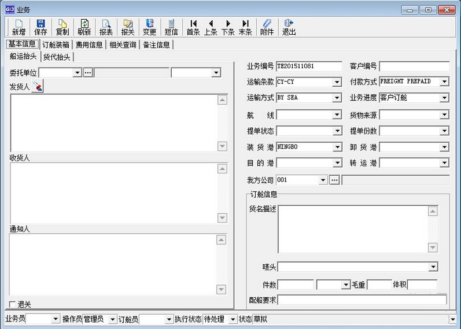Image resolution: width=461 pixels, height=329 pixels.
Task: Open the 相关查询 tab
Action: click(123, 45)
